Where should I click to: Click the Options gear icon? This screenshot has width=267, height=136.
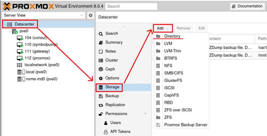101,78
